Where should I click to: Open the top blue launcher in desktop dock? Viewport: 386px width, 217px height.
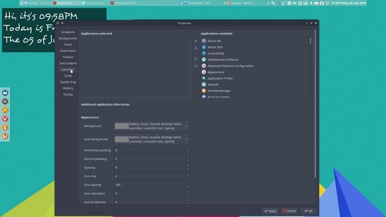pos(5,93)
